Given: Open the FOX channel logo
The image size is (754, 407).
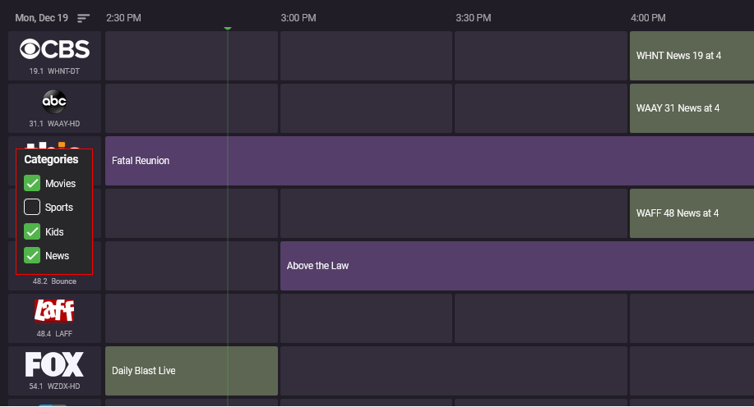Looking at the screenshot, I should pyautogui.click(x=54, y=364).
